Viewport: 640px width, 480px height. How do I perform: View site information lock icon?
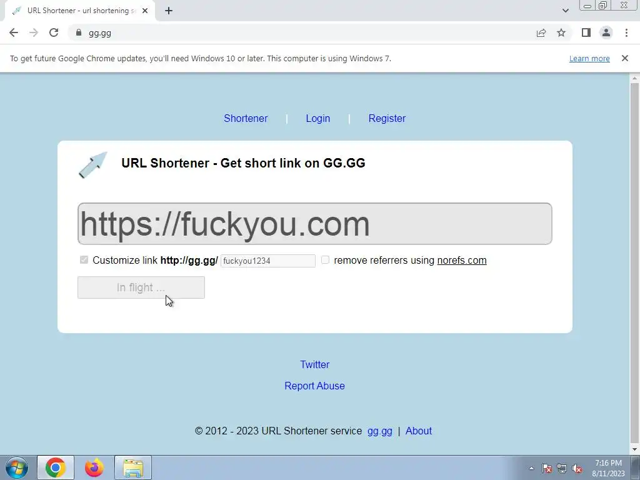tap(79, 32)
